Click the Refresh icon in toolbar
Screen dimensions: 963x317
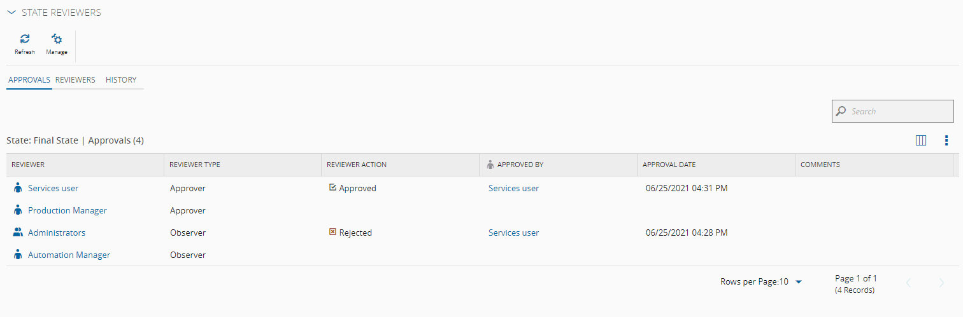(25, 39)
